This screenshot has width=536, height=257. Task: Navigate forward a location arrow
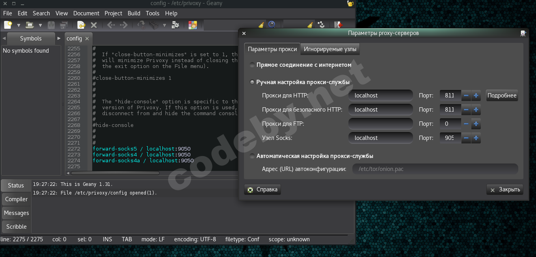pos(124,25)
